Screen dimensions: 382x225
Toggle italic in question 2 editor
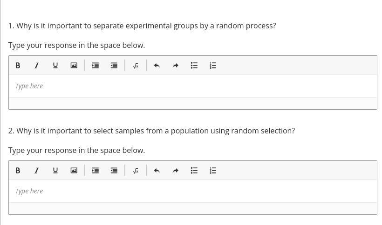(36, 171)
